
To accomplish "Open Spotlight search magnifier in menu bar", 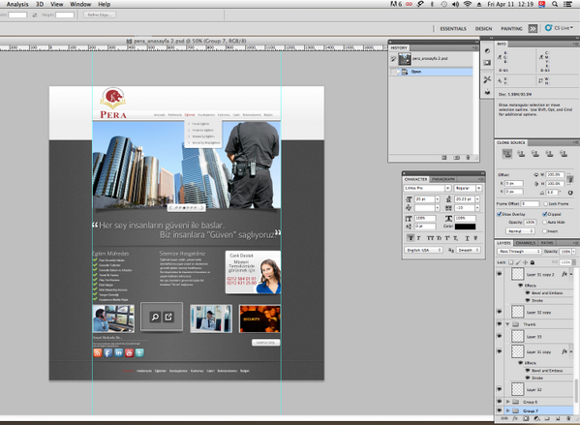I will [555, 4].
